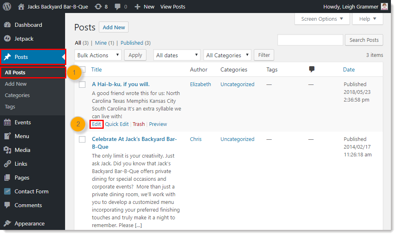Click the Search Posts button
The width and height of the screenshot is (397, 236).
click(364, 40)
